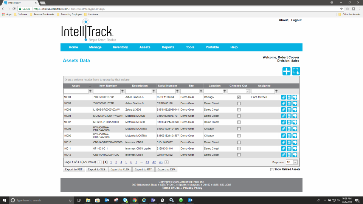363x204 pixels.
Task: Delete asset 10002 using the trash icon
Action: coord(289,104)
